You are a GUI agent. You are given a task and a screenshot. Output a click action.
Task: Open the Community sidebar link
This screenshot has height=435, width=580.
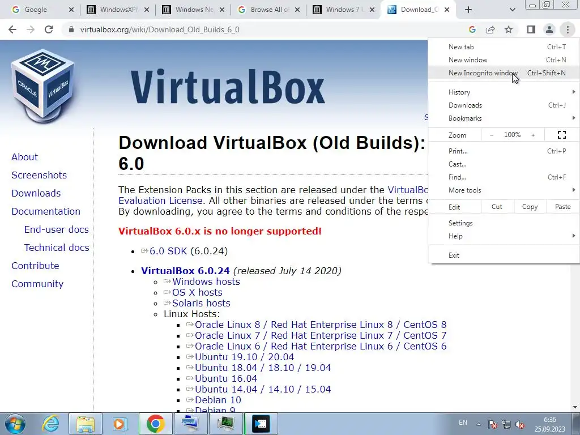[37, 284]
